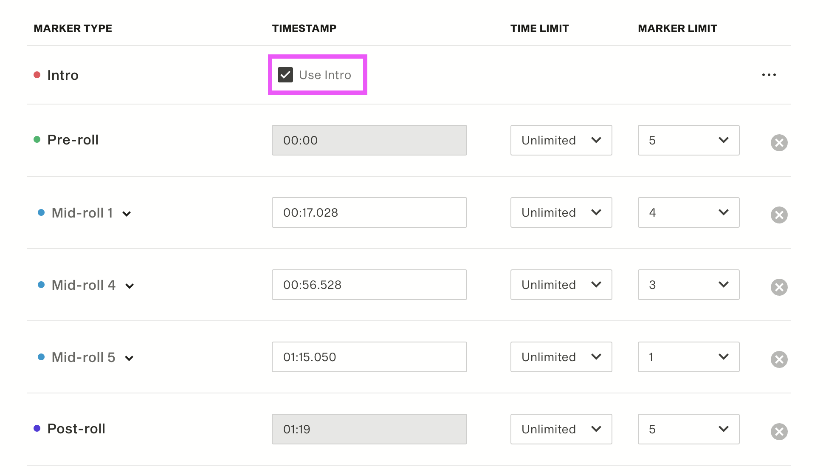Delete the Mid-roll 1 marker
Viewport: 840px width, 475px height.
pos(779,215)
